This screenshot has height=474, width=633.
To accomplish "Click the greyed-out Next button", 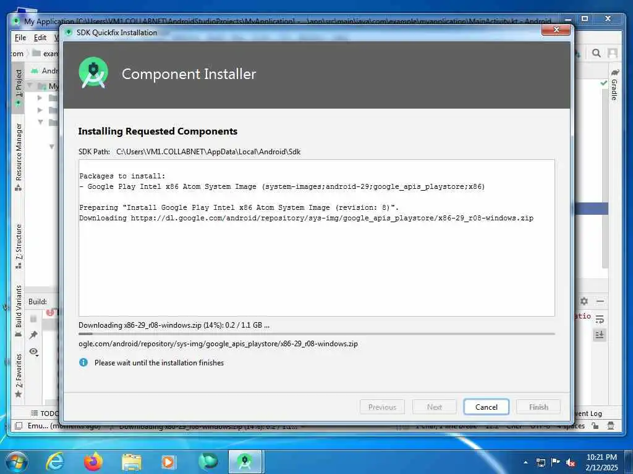I will pos(435,407).
